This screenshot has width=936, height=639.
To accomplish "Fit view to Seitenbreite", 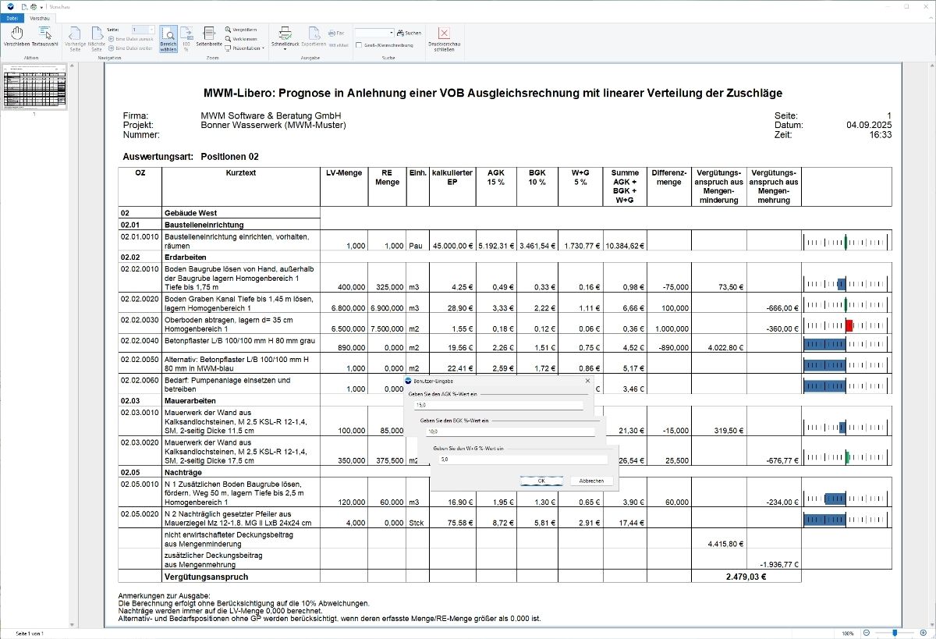I will click(209, 37).
